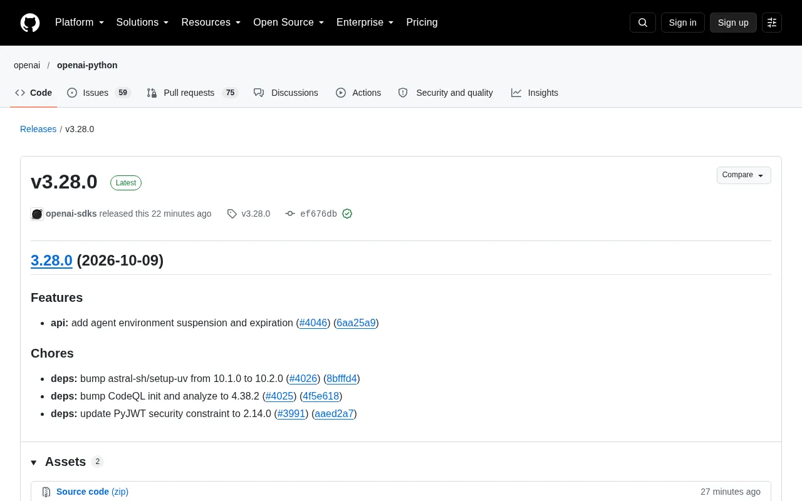Expand the Platform menu
This screenshot has width=802, height=501.
click(80, 23)
